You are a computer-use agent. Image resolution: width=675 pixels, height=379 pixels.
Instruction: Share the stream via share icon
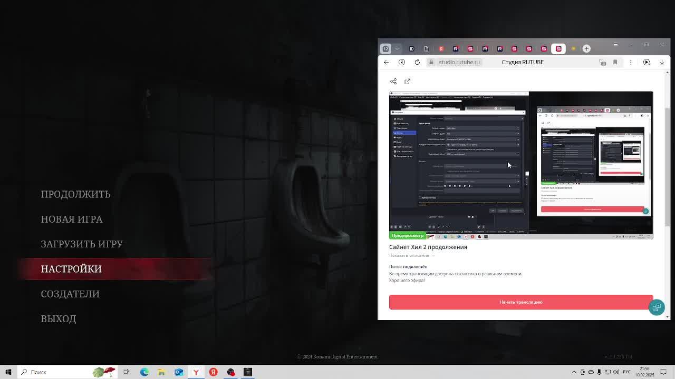[x=393, y=82]
